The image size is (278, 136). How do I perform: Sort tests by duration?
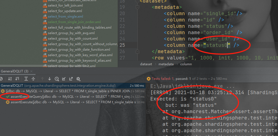17,79
